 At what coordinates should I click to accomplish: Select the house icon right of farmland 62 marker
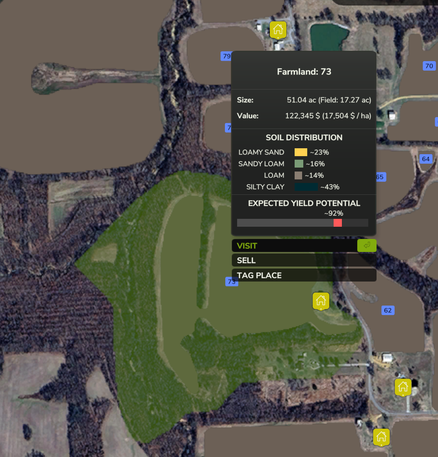click(403, 387)
